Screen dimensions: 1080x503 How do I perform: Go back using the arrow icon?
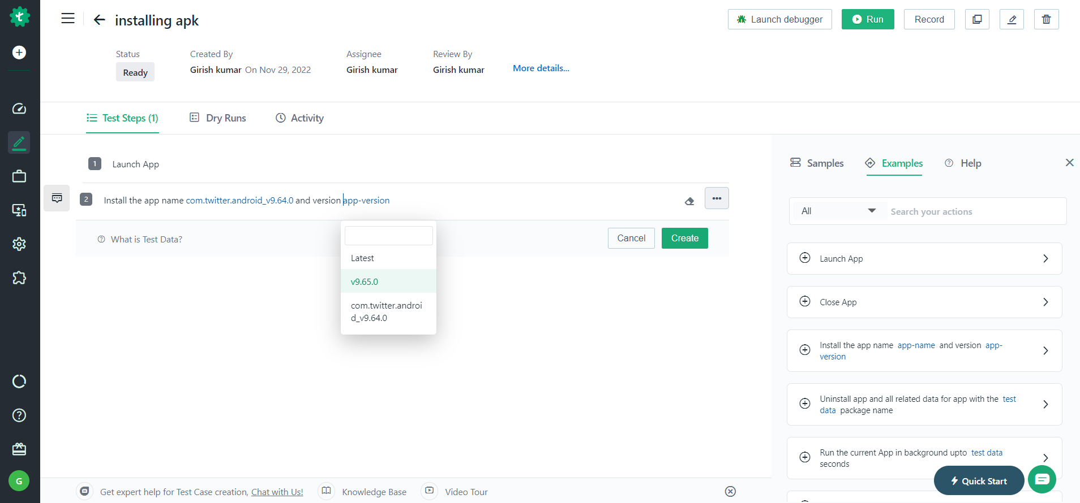(x=100, y=20)
